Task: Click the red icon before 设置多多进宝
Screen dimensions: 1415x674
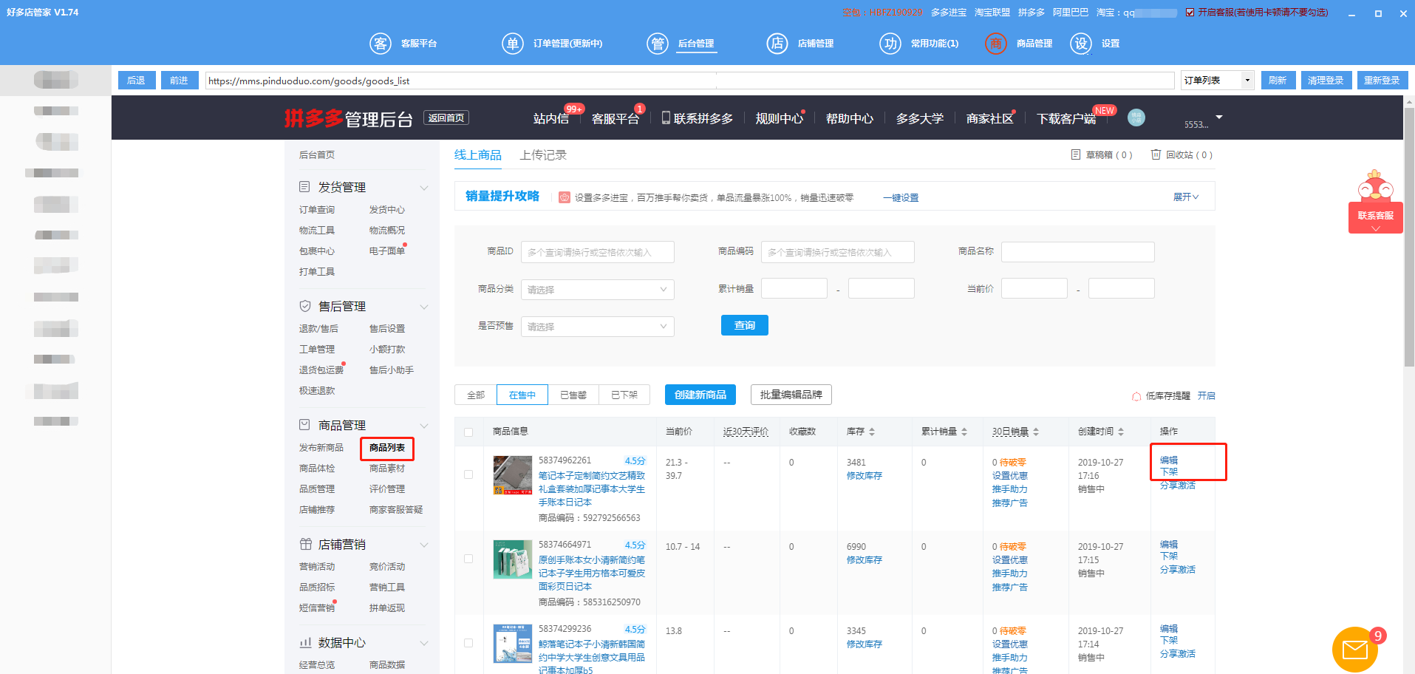Action: (565, 197)
